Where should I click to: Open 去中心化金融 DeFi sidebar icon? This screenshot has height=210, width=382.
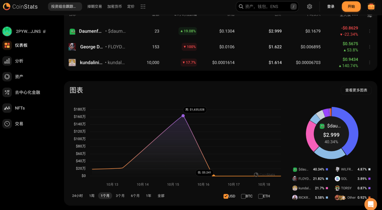click(7, 92)
